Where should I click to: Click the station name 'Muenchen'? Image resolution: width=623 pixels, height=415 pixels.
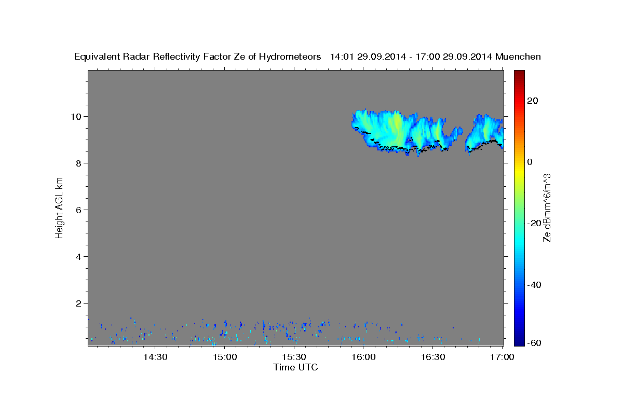518,57
